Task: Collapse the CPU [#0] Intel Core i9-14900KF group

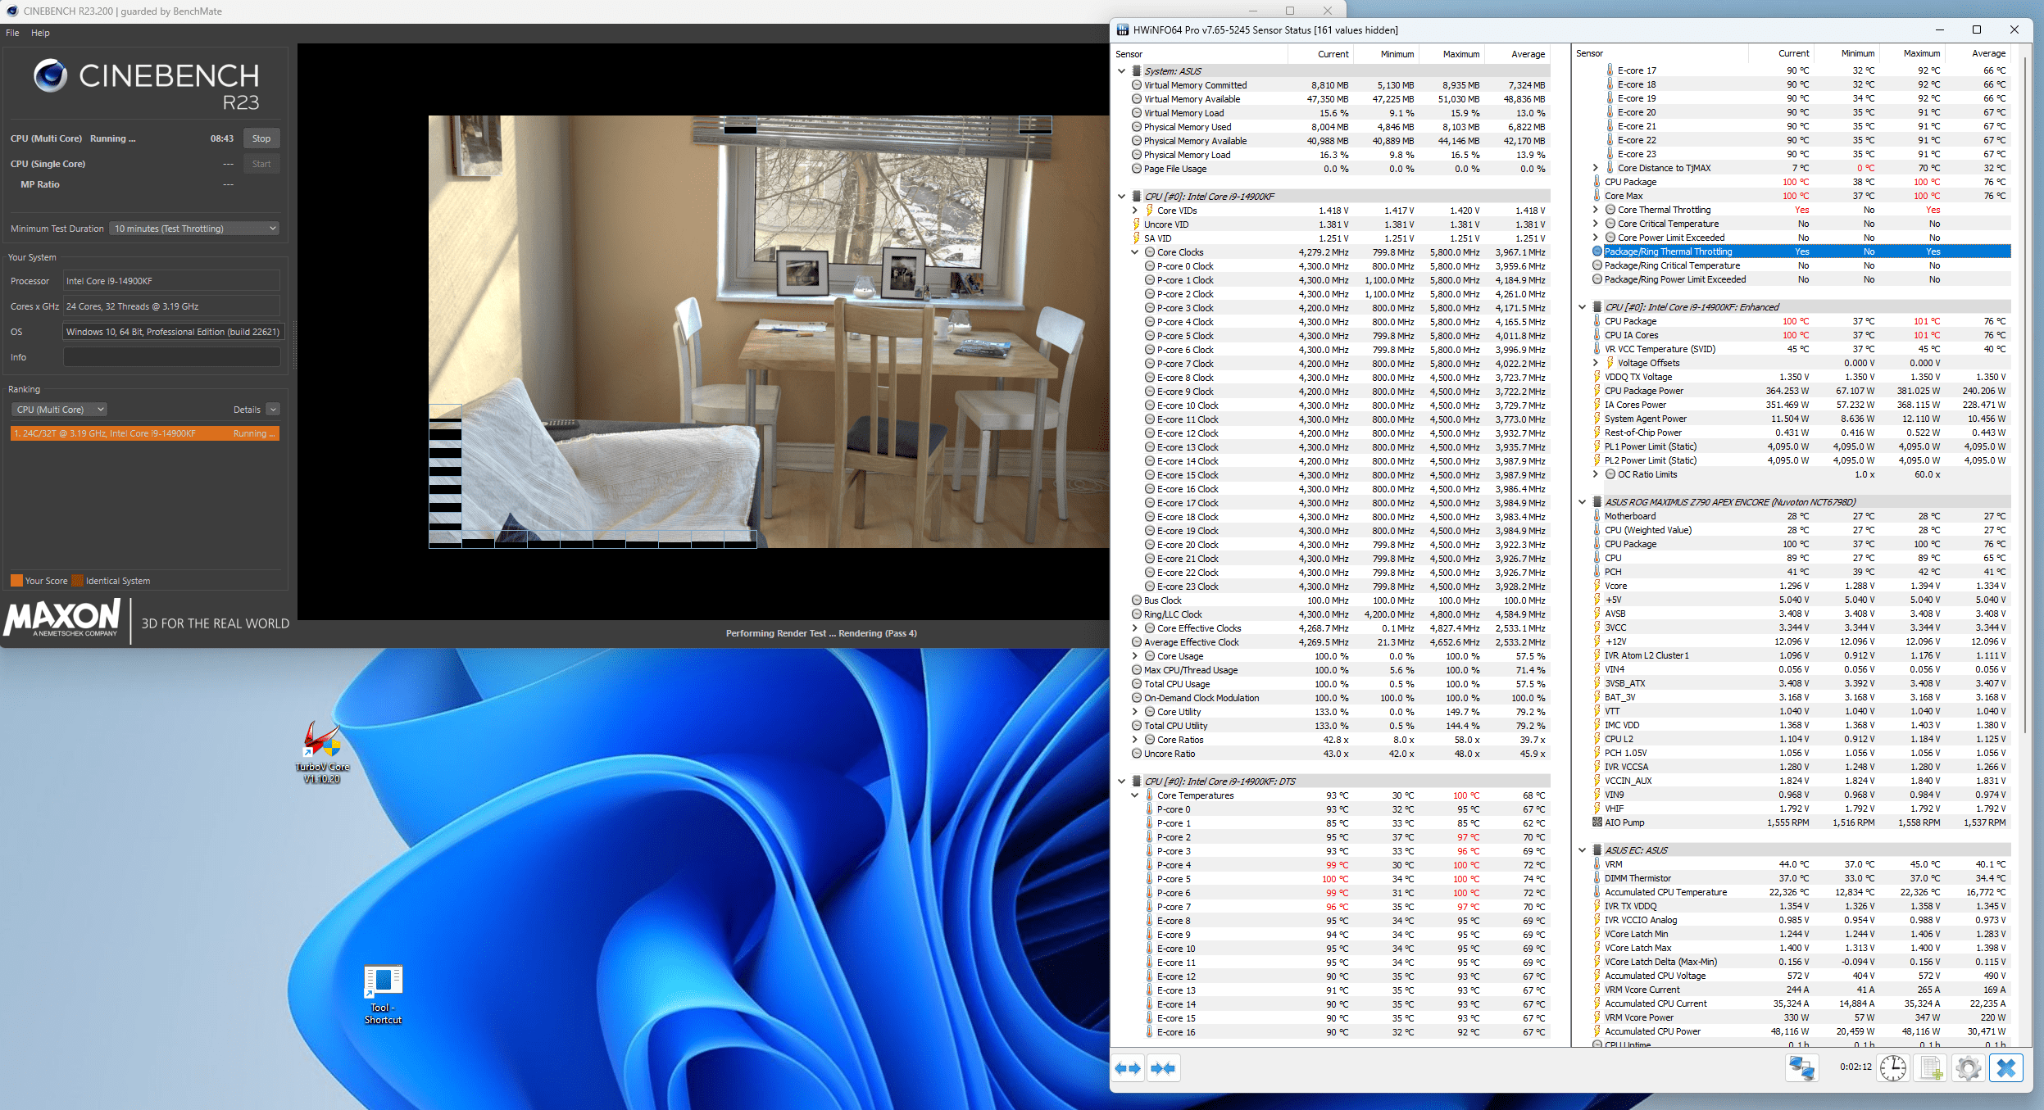Action: [x=1122, y=197]
